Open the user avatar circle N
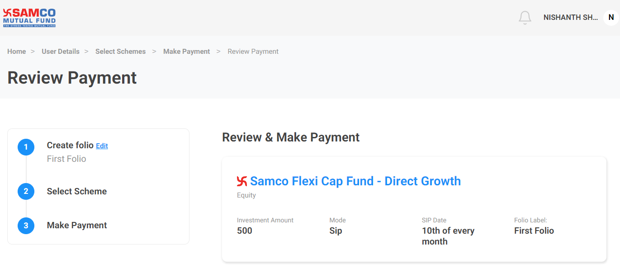This screenshot has width=620, height=273. coord(611,18)
